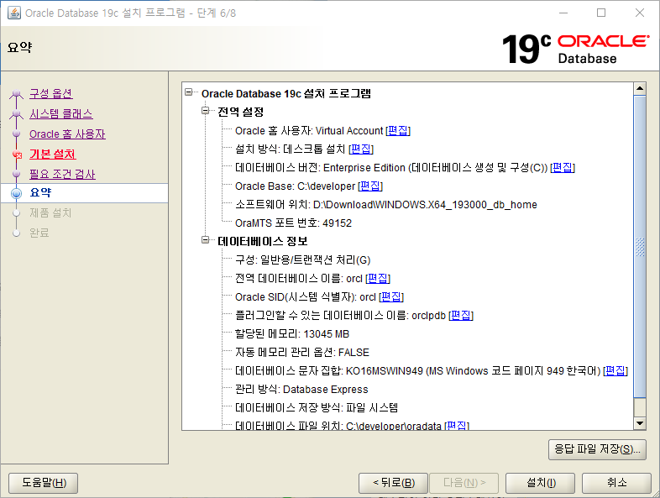
Task: Select the 데이터베이스 정보 heading text
Action: 262,241
